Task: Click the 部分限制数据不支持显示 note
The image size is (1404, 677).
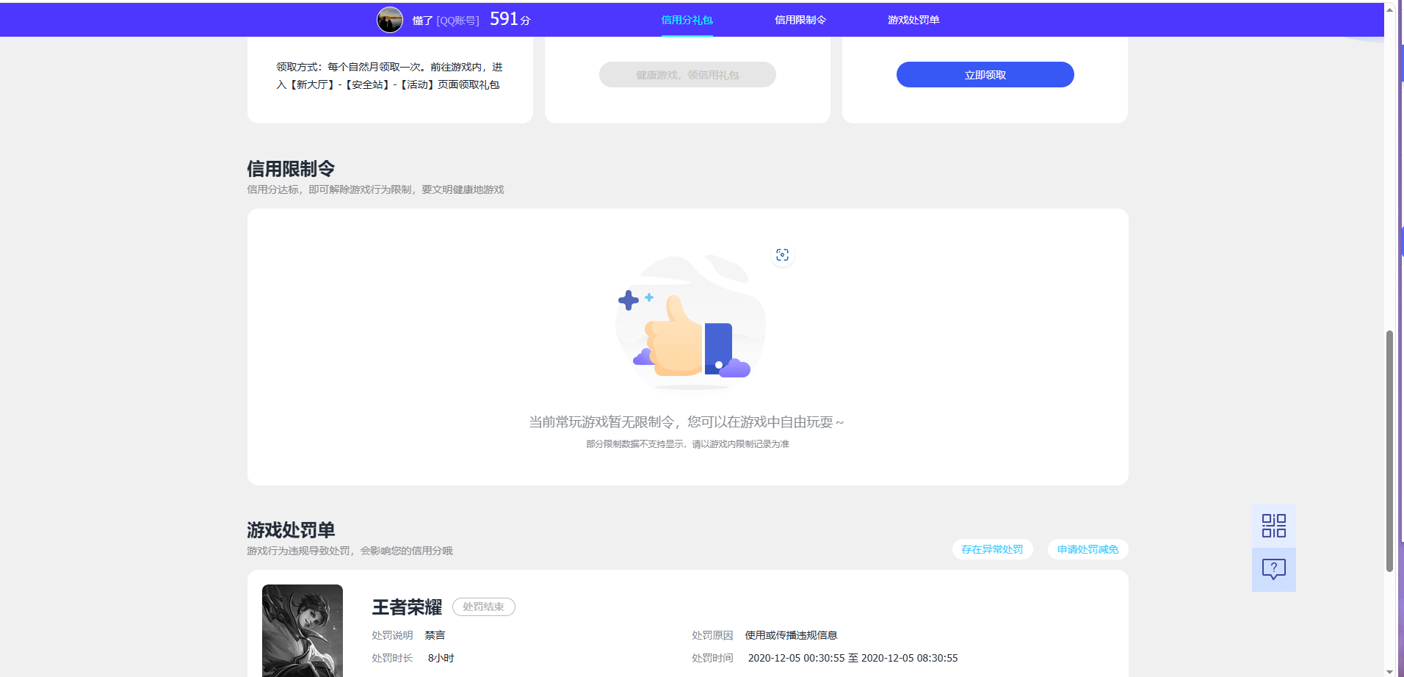Action: 687,444
